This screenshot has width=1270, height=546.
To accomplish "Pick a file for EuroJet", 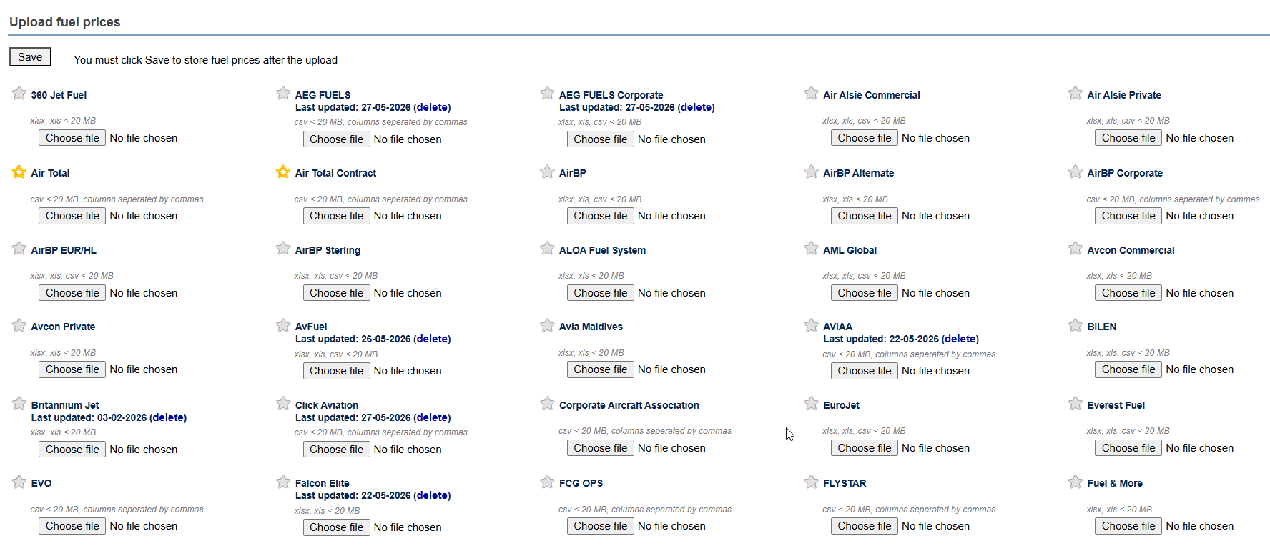I will 865,448.
